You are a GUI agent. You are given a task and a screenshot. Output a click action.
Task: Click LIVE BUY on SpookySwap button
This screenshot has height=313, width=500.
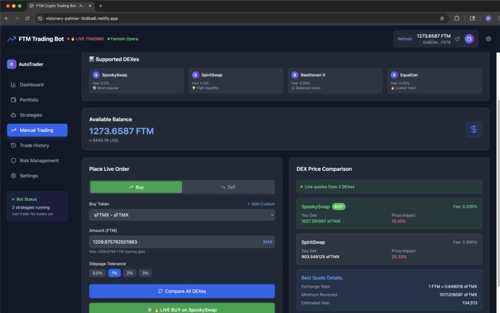click(182, 308)
